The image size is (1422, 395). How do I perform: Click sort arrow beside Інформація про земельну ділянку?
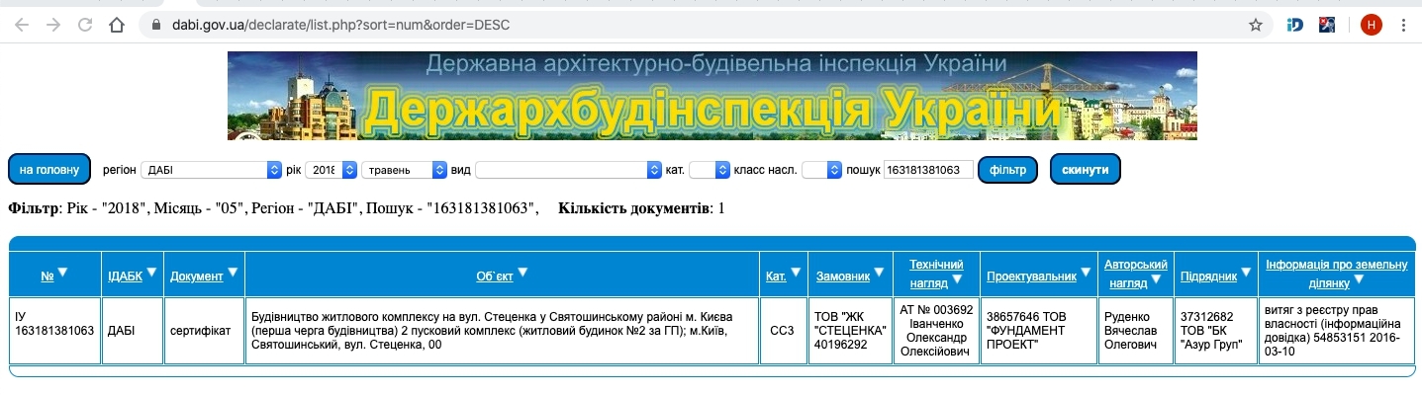pyautogui.click(x=1360, y=281)
